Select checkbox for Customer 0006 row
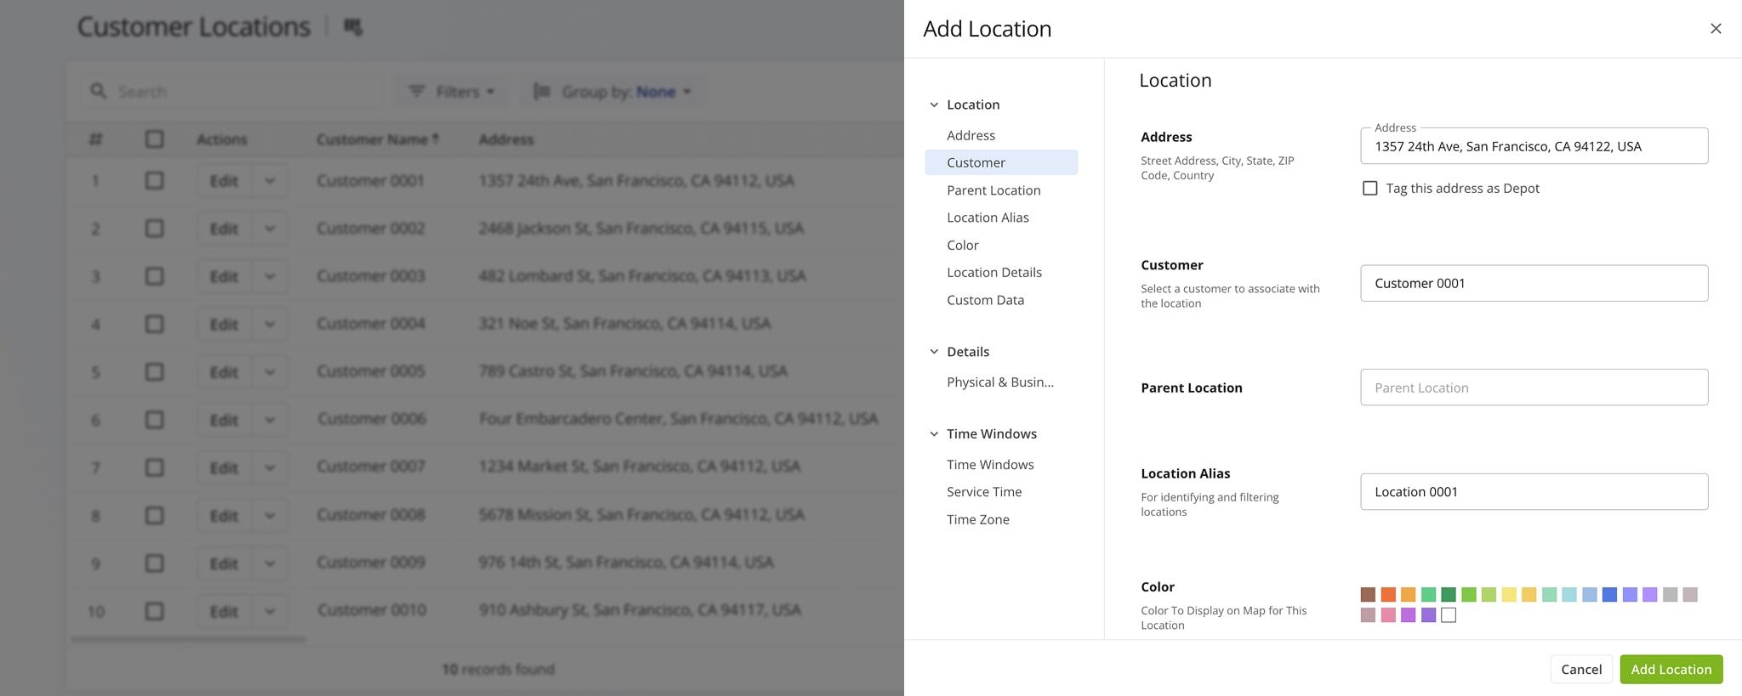This screenshot has width=1742, height=696. (x=154, y=420)
